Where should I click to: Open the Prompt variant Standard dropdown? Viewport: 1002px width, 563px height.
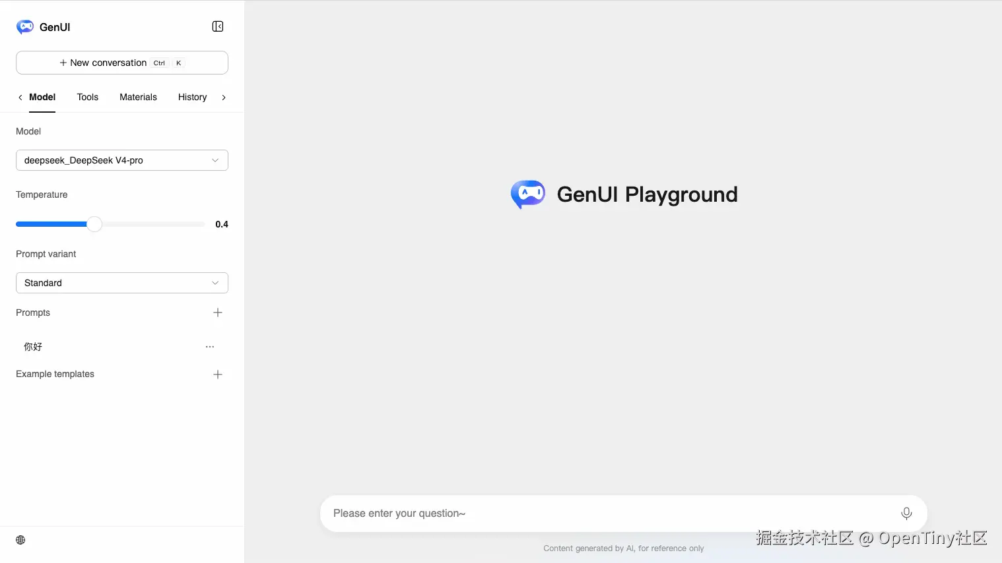(122, 283)
